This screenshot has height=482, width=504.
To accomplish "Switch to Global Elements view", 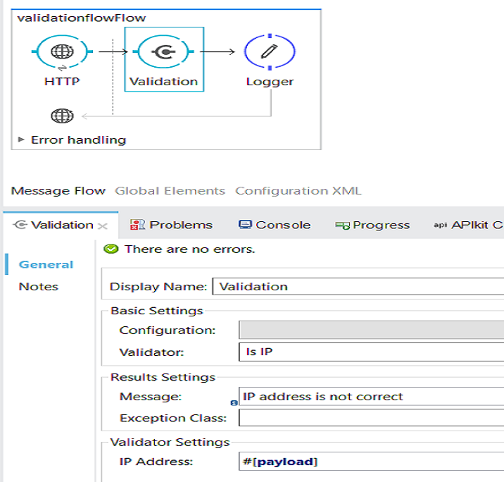I will coord(170,190).
